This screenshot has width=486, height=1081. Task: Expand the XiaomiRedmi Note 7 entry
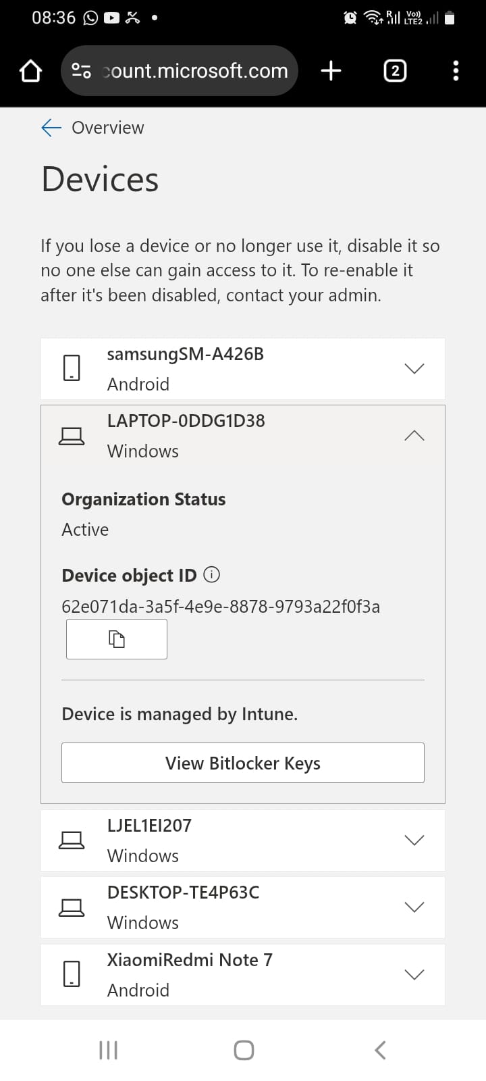[414, 974]
